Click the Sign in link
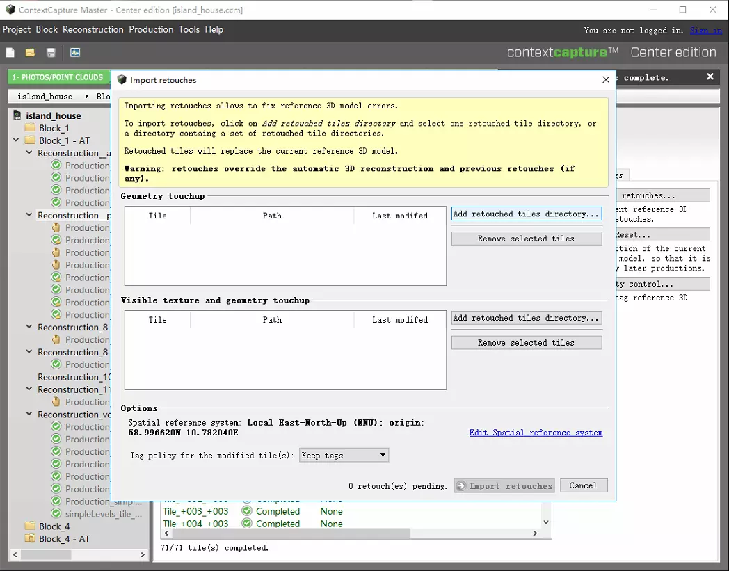 point(706,30)
